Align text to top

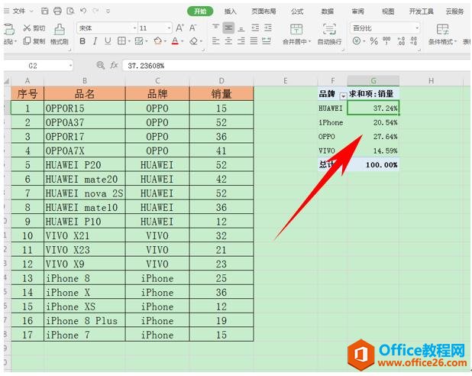click(x=215, y=28)
